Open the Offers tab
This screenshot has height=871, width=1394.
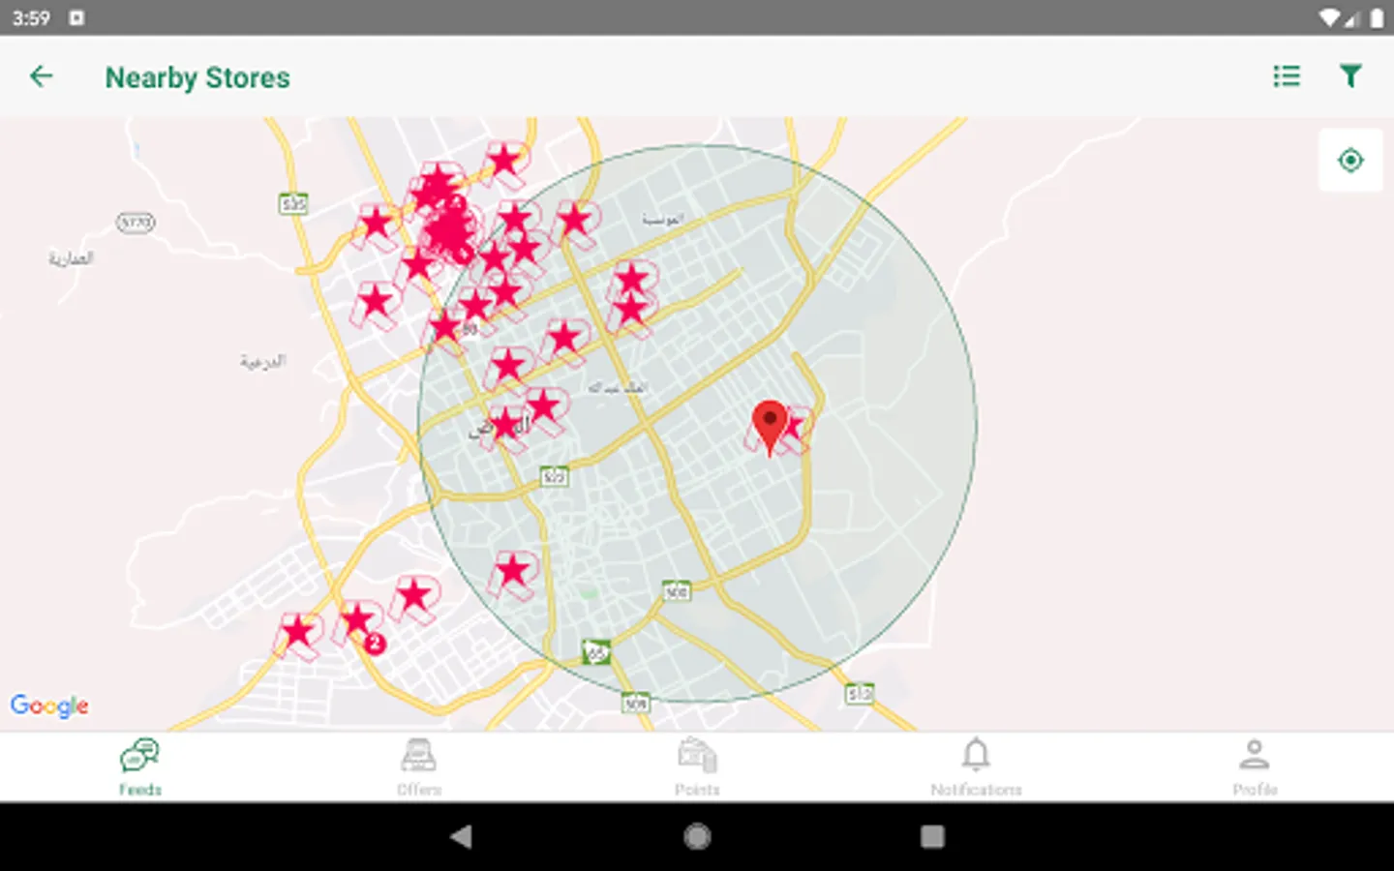click(x=418, y=767)
